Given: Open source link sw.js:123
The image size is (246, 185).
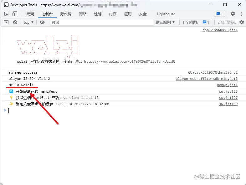Looking at the screenshot, I should coord(228,91).
